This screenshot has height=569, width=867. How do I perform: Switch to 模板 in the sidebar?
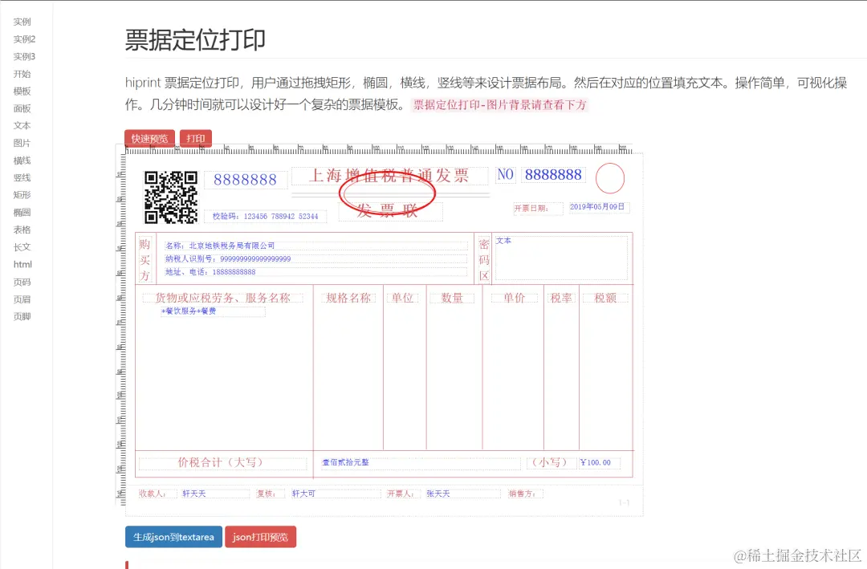(x=22, y=91)
